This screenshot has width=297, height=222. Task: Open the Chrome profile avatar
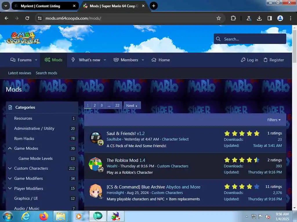click(x=280, y=18)
